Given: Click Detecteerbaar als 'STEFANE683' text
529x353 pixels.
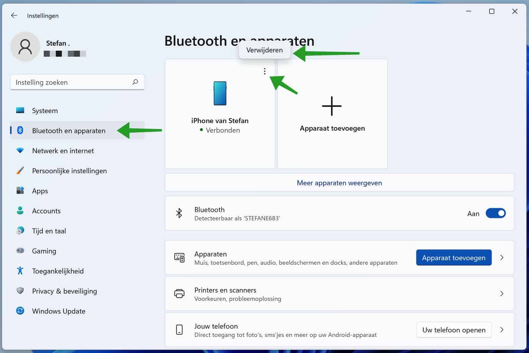Looking at the screenshot, I should tap(237, 218).
